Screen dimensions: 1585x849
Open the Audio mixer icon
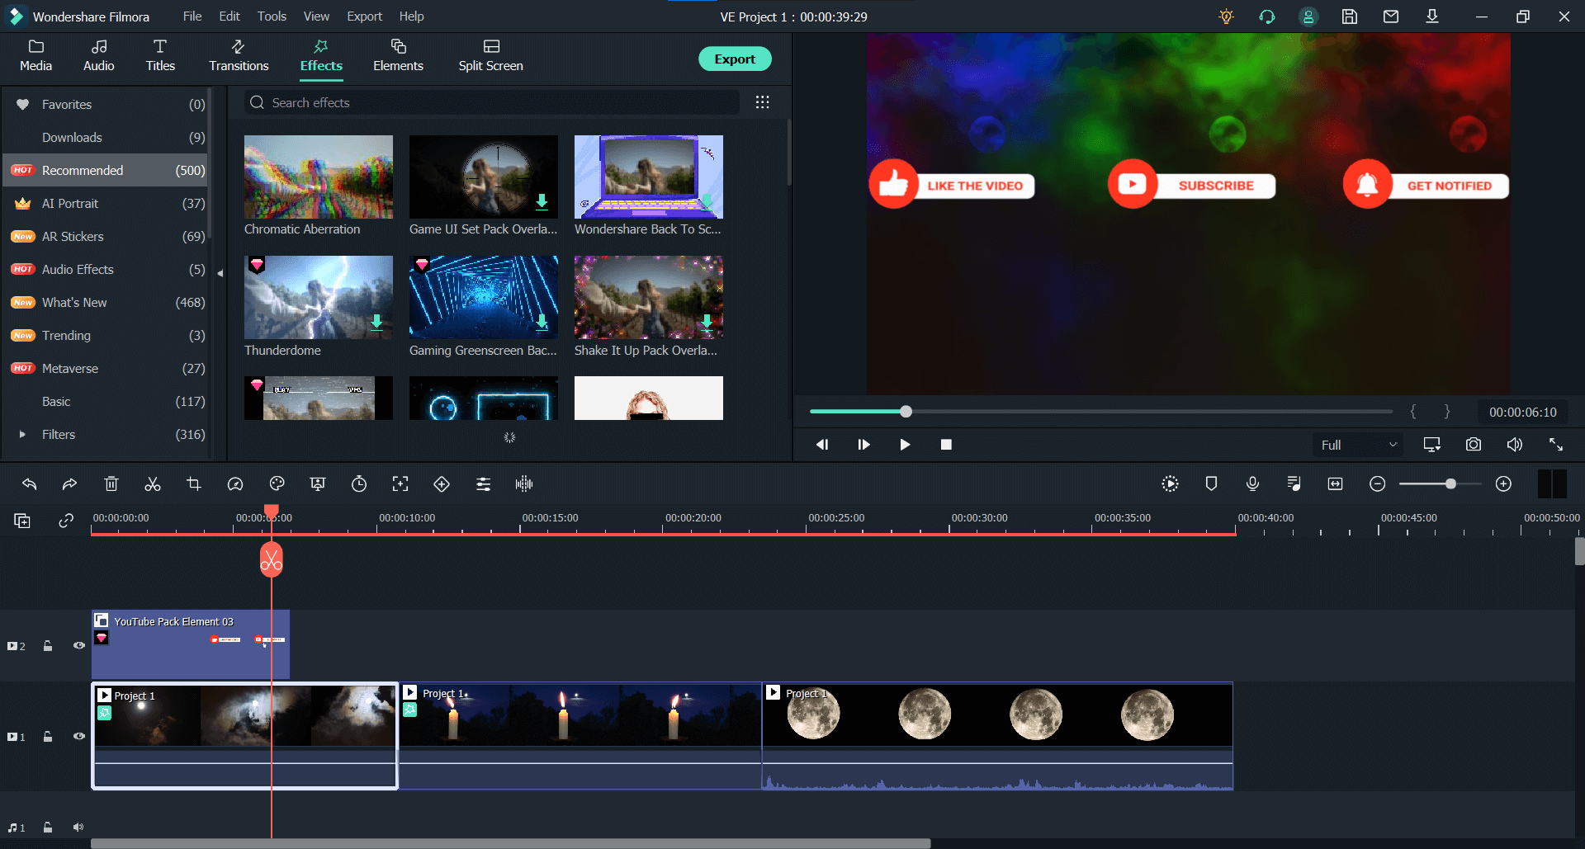pos(1294,484)
